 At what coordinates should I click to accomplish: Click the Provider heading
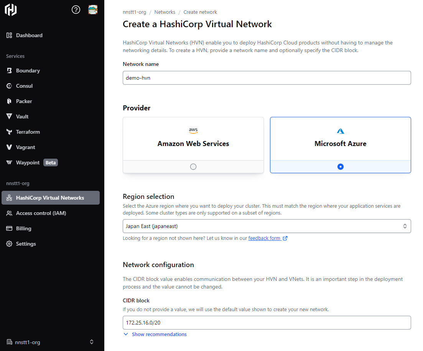tap(137, 108)
